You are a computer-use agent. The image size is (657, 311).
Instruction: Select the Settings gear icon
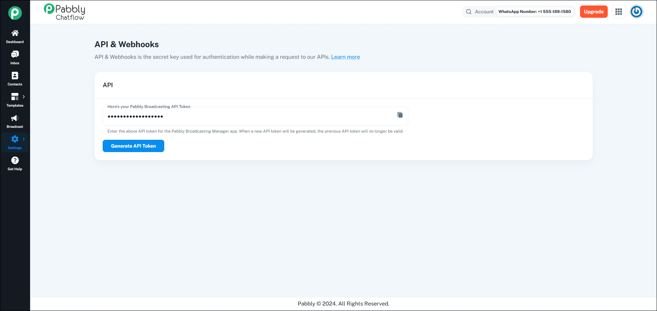click(x=15, y=139)
